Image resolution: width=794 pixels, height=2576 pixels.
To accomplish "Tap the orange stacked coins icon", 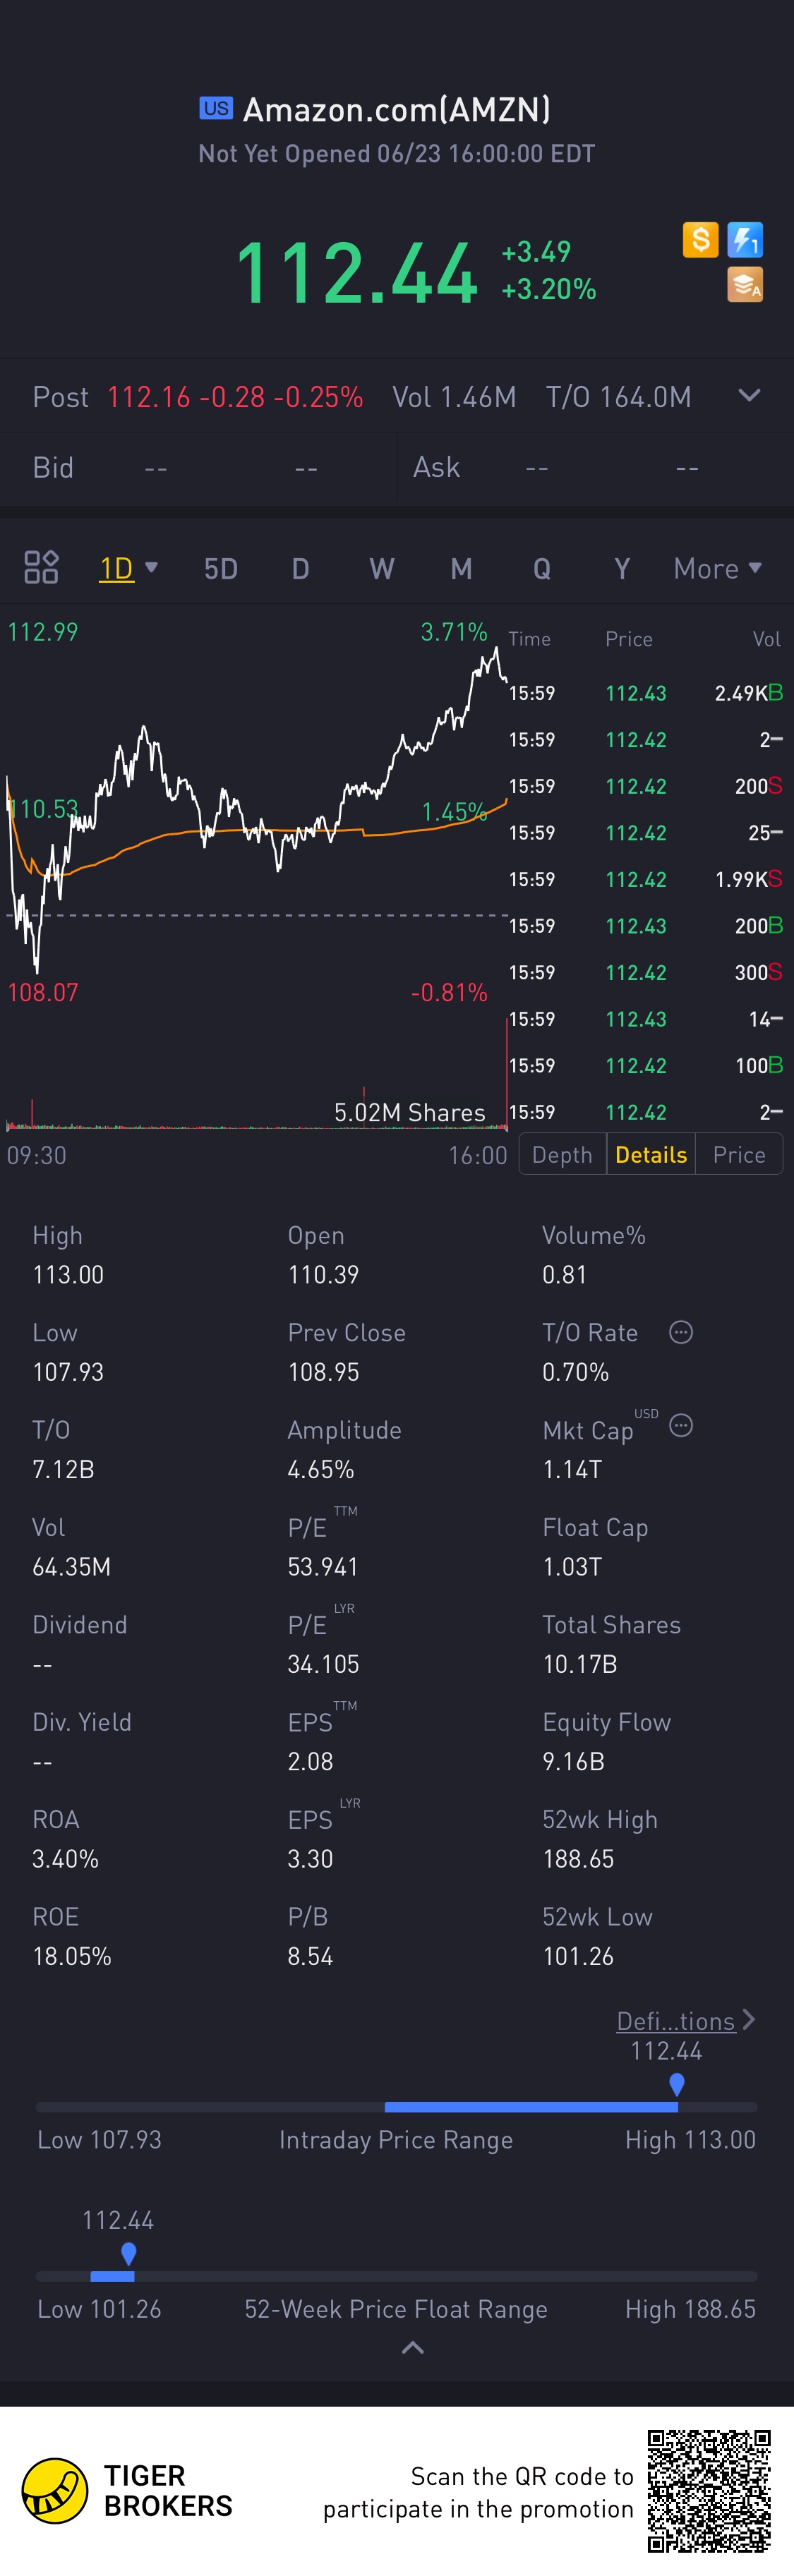I will (745, 285).
